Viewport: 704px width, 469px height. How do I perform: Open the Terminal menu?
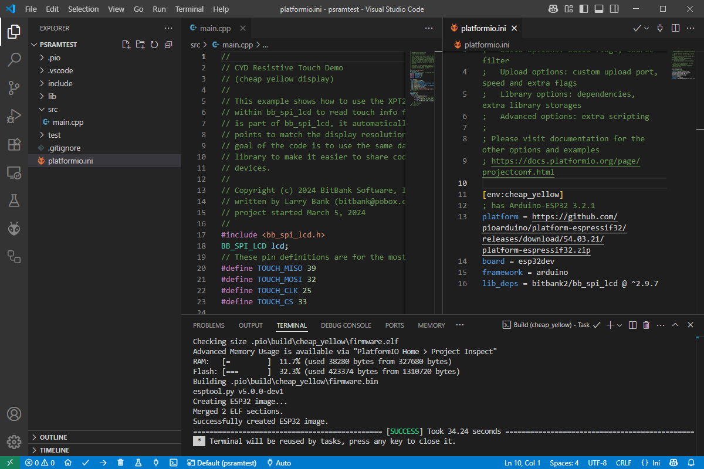(x=189, y=9)
